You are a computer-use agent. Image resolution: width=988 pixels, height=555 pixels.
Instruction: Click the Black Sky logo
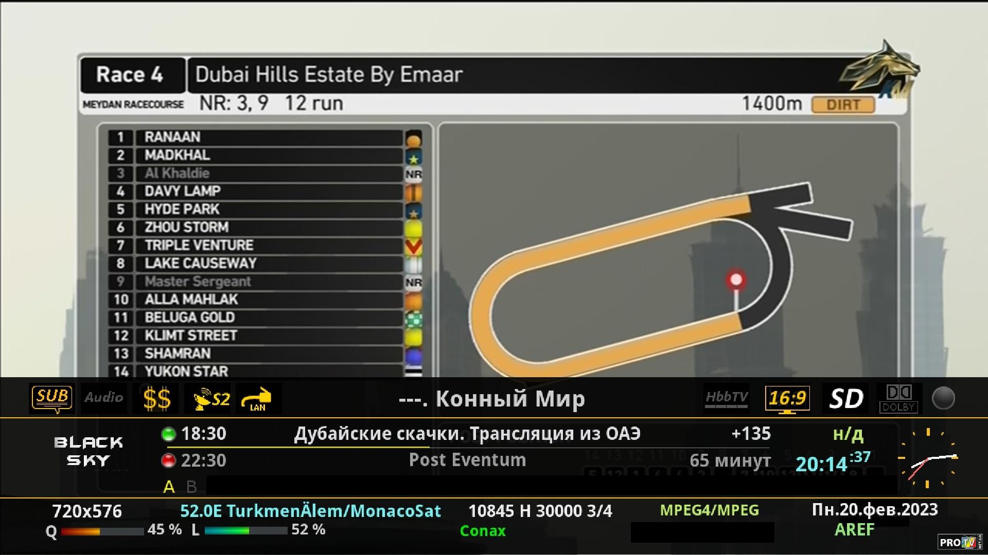tap(89, 451)
